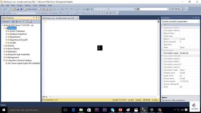
Task: Click the Categorized icon in Properties toolbar
Action: (x=162, y=24)
